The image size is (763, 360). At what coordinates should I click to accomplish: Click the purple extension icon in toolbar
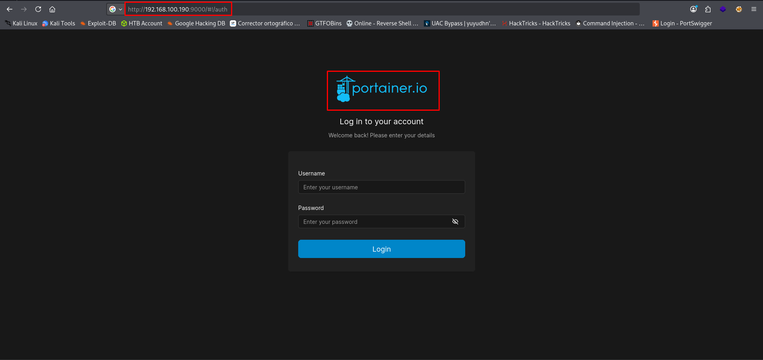pyautogui.click(x=723, y=9)
